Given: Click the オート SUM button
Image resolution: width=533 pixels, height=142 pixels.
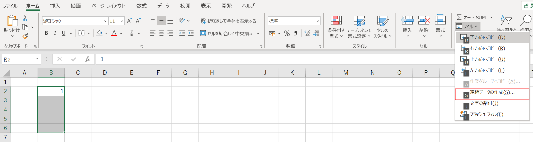Looking at the screenshot, I should 471,17.
